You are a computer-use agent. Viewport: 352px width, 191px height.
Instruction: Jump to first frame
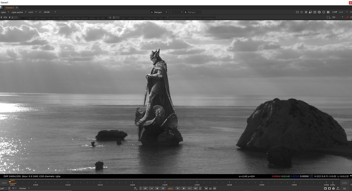[x=145, y=189]
